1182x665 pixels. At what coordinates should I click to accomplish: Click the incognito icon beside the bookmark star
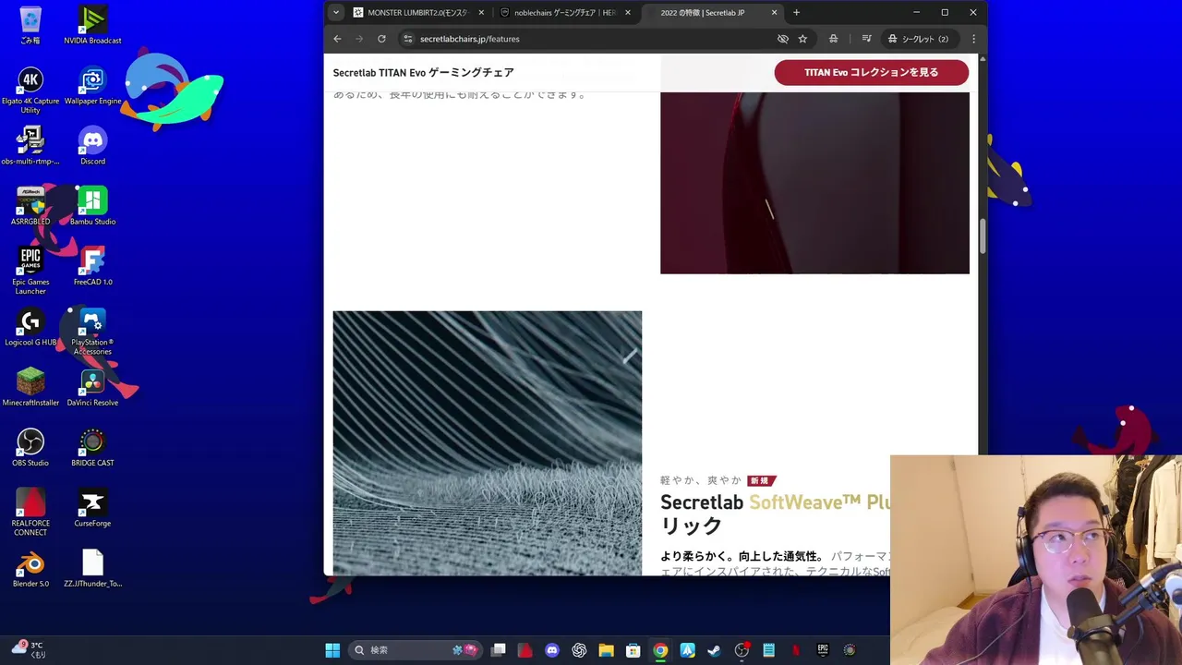833,39
